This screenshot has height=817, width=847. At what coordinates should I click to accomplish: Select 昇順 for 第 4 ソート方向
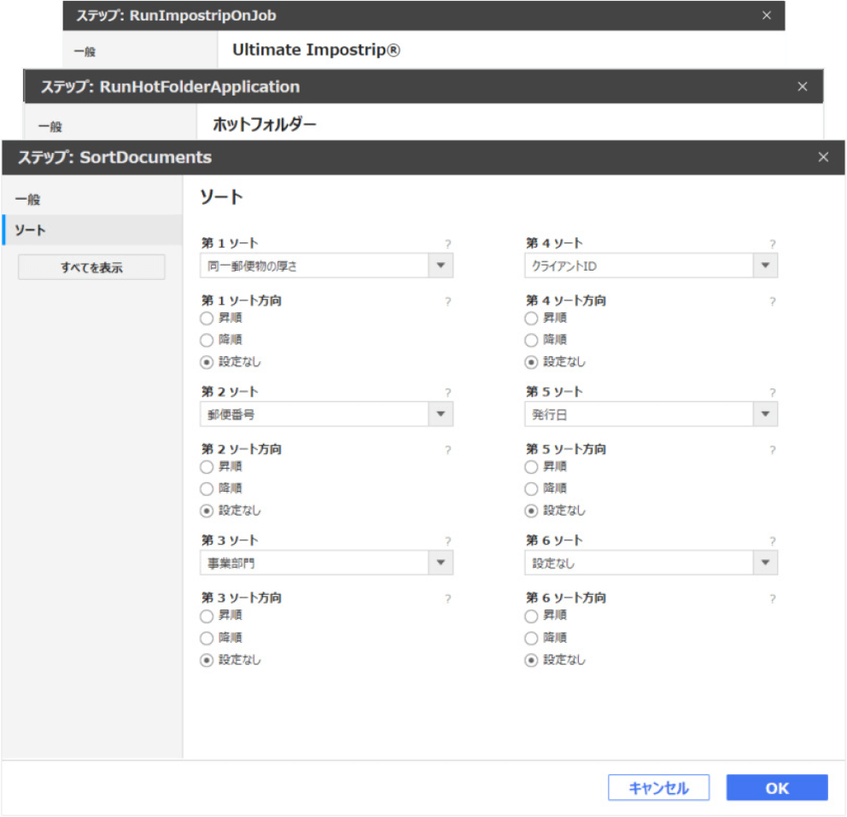[x=531, y=318]
